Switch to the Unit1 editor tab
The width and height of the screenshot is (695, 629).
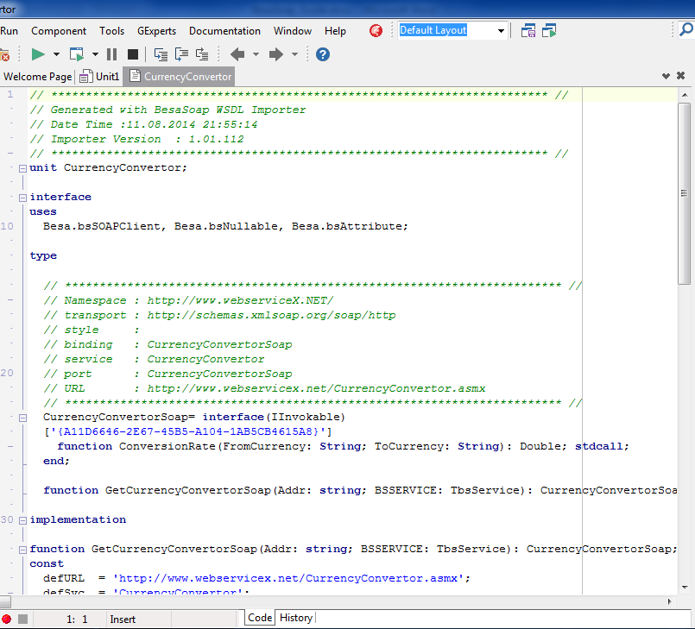[100, 77]
